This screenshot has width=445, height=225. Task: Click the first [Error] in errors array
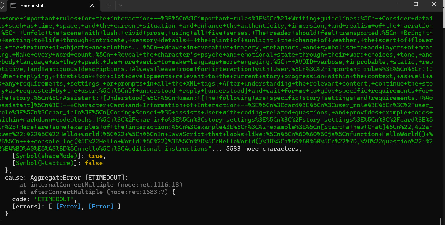pyautogui.click(x=68, y=206)
